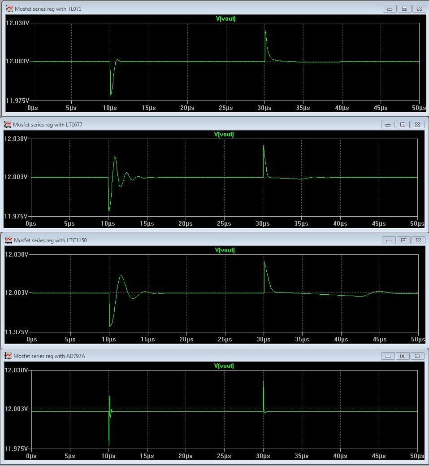Click the 5µs time label in the AD797A plot
Screen dimensions: 429x467
point(69,456)
